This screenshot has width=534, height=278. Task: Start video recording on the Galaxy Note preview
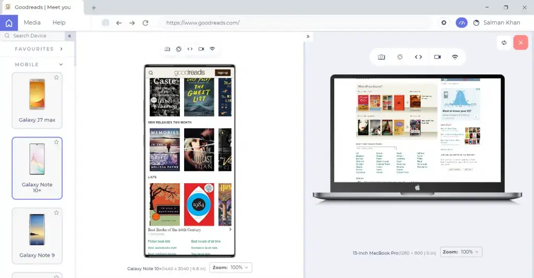(201, 49)
